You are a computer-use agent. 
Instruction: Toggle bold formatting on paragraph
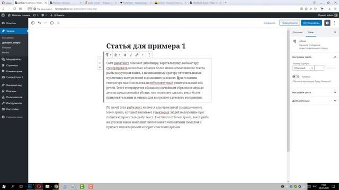pyautogui.click(x=125, y=55)
